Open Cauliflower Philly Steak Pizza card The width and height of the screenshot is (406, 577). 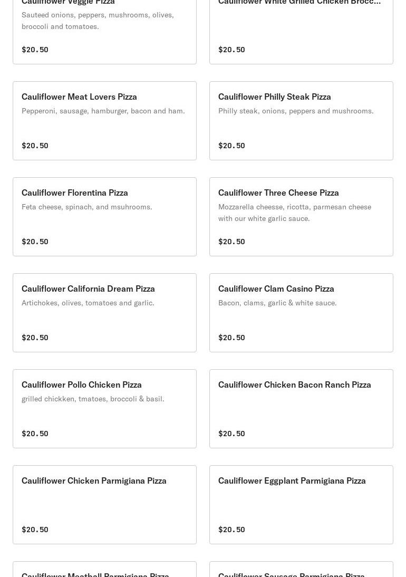point(301,121)
